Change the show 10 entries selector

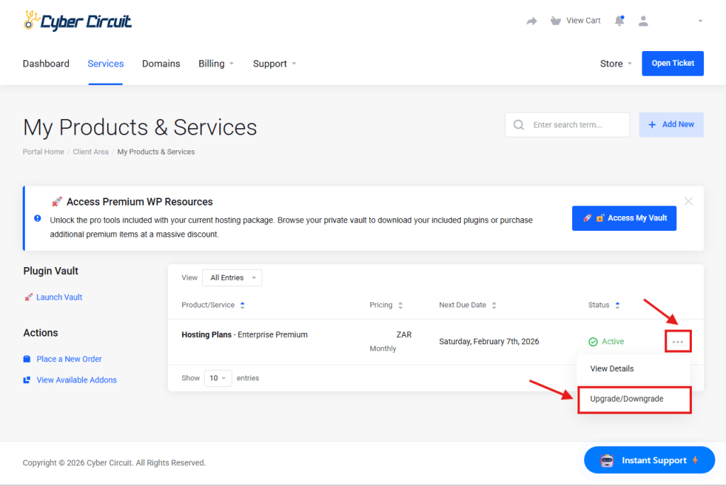218,378
